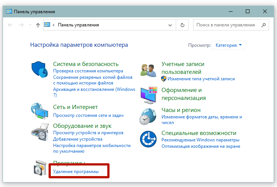Viewport: 277px width, 187px height.
Task: Click Изменение форматов даты, времени и чисел
Action: point(202,120)
